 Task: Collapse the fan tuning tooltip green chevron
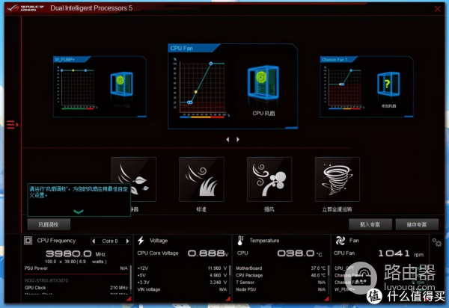79,212
